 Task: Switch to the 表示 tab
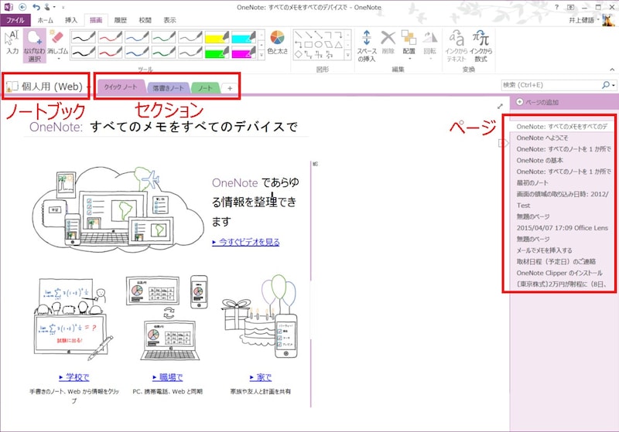tap(169, 20)
